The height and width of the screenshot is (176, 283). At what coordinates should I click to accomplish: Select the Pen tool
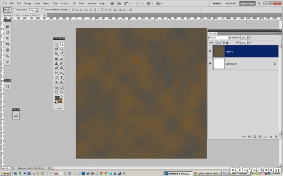(56, 77)
